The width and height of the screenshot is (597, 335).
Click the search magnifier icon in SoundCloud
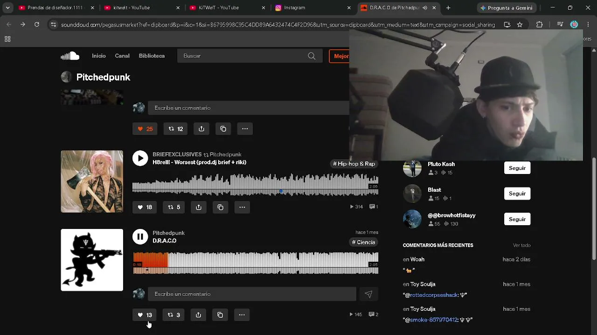point(312,56)
